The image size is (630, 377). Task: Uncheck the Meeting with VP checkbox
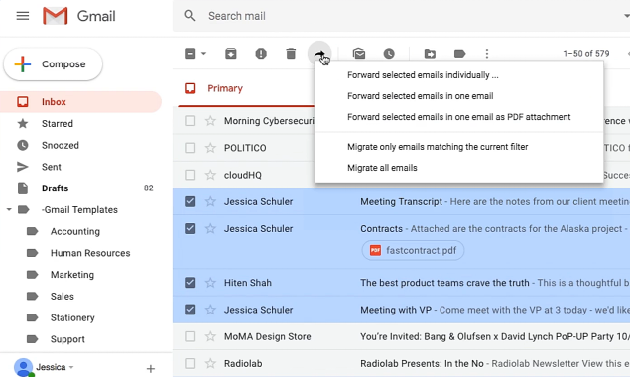[190, 310]
